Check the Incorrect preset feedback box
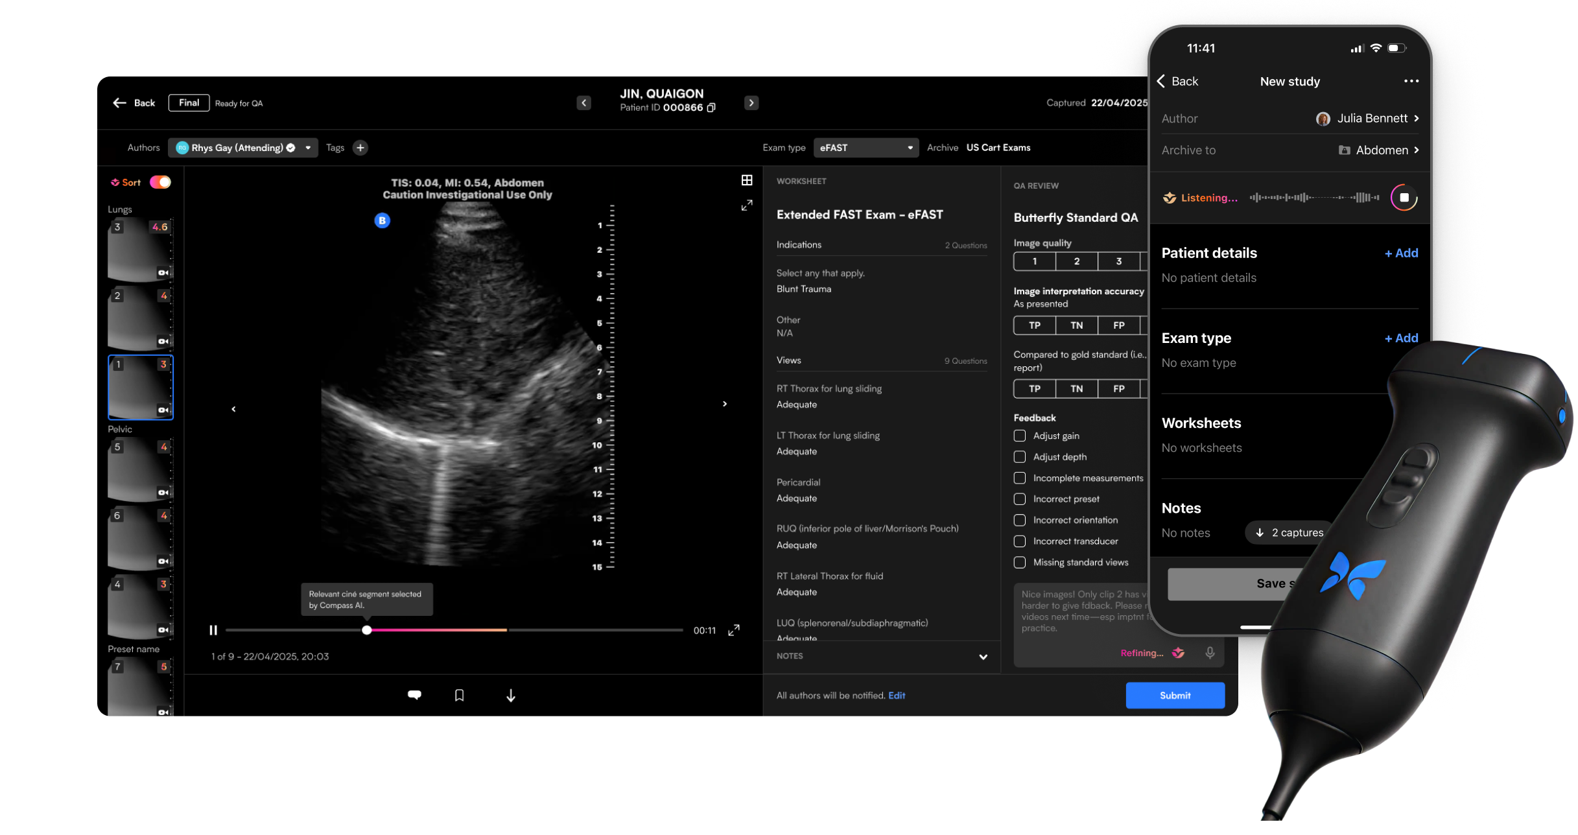Image resolution: width=1578 pixels, height=835 pixels. 1020,499
